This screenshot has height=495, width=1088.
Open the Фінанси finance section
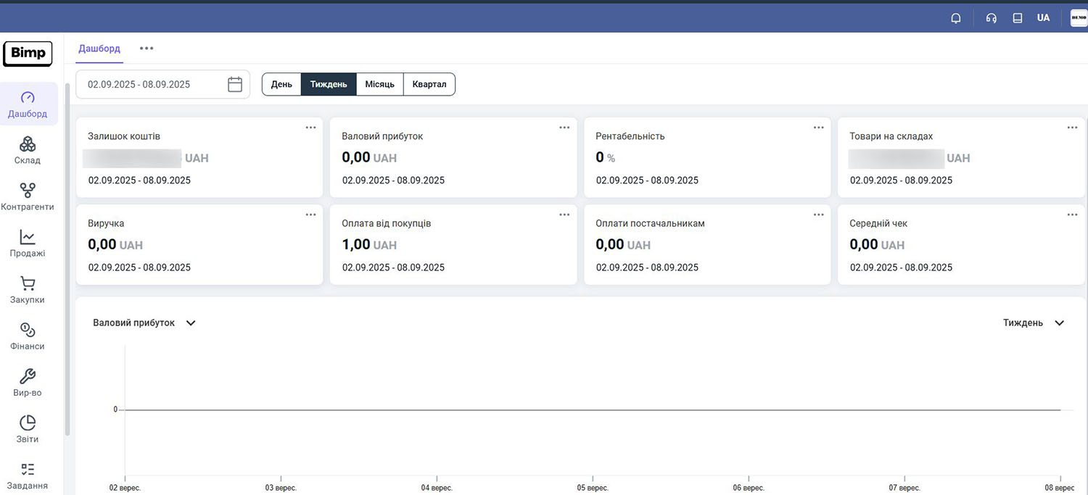[28, 330]
